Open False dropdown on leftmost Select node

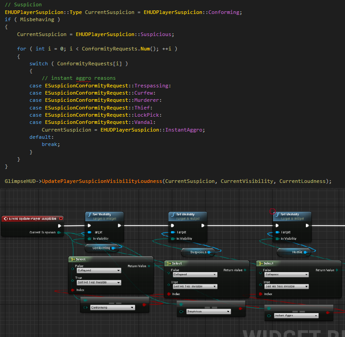(x=99, y=270)
